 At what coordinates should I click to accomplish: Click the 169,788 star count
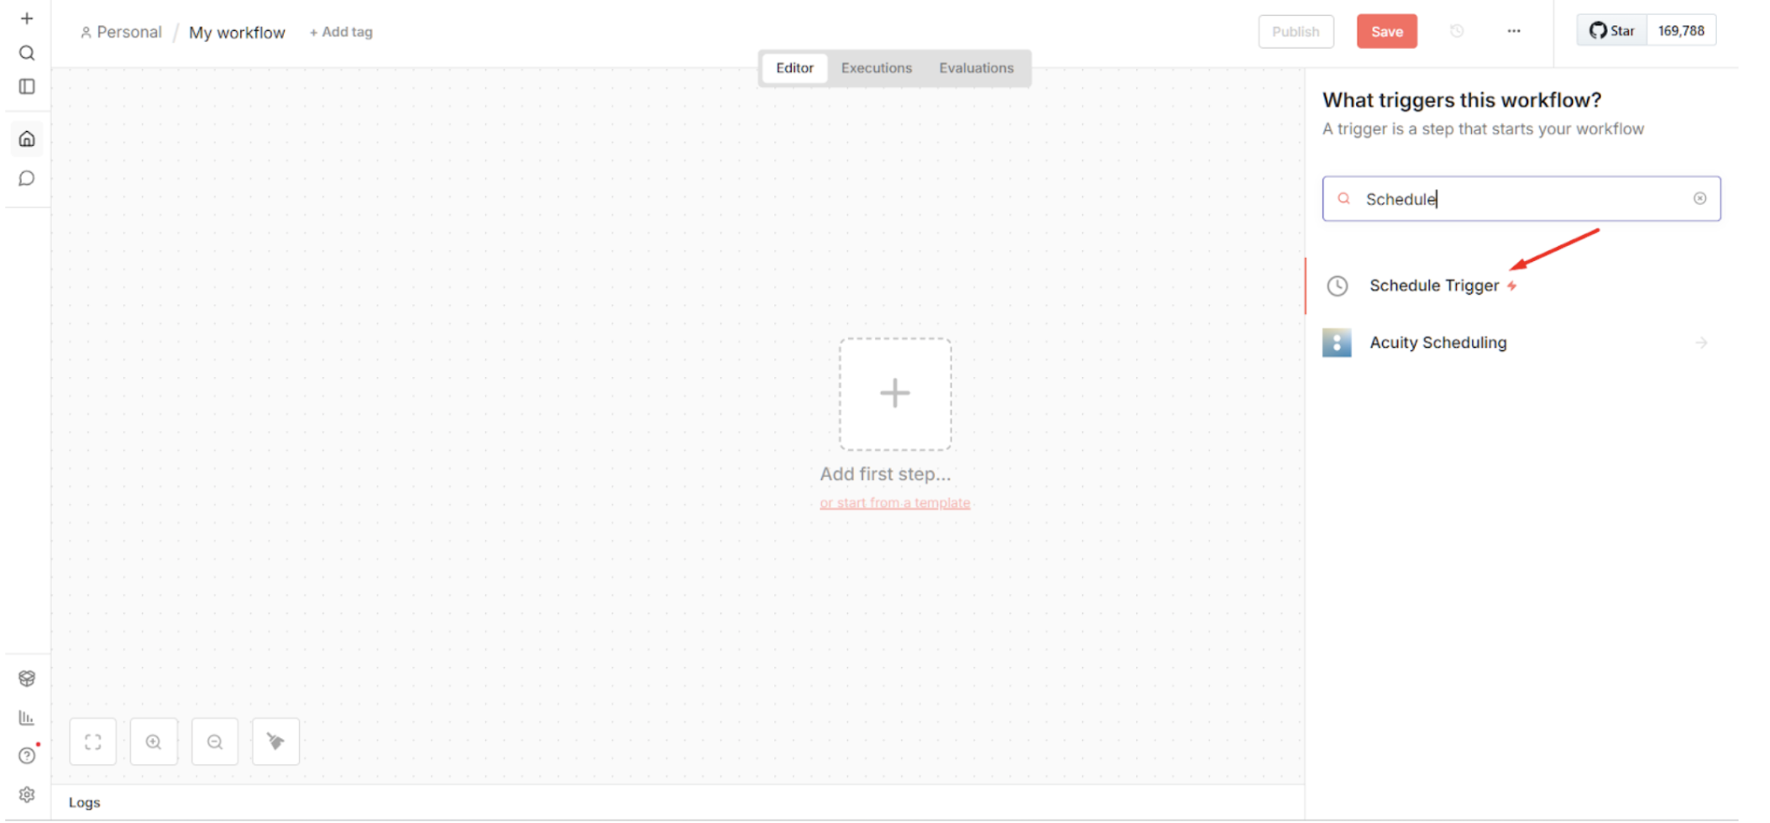pyautogui.click(x=1681, y=31)
